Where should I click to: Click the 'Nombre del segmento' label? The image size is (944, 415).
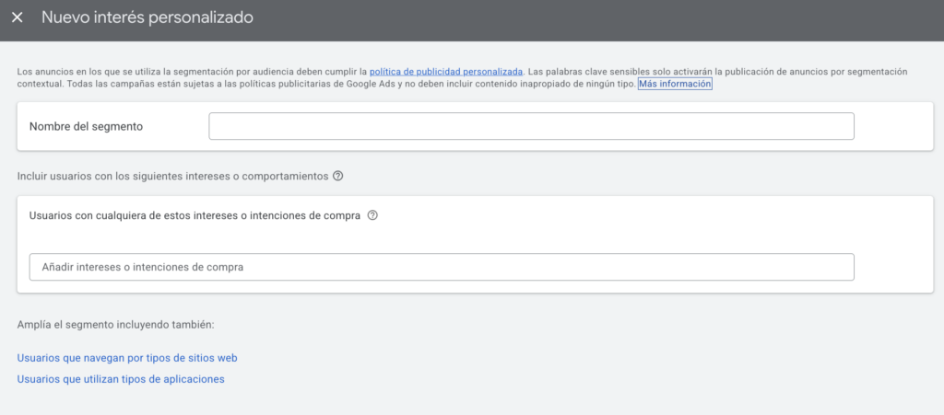coord(86,126)
